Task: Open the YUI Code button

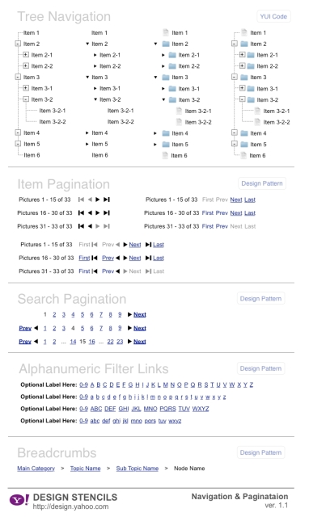Action: click(273, 16)
